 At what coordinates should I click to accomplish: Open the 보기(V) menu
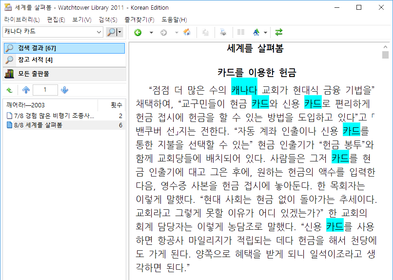coord(82,20)
